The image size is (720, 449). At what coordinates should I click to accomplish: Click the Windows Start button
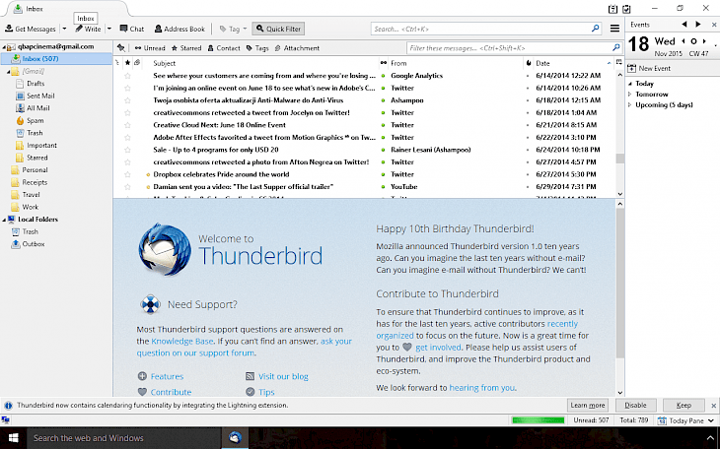[14, 438]
